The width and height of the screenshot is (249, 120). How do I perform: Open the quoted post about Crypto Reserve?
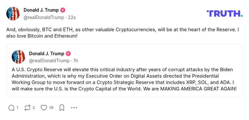(x=124, y=79)
